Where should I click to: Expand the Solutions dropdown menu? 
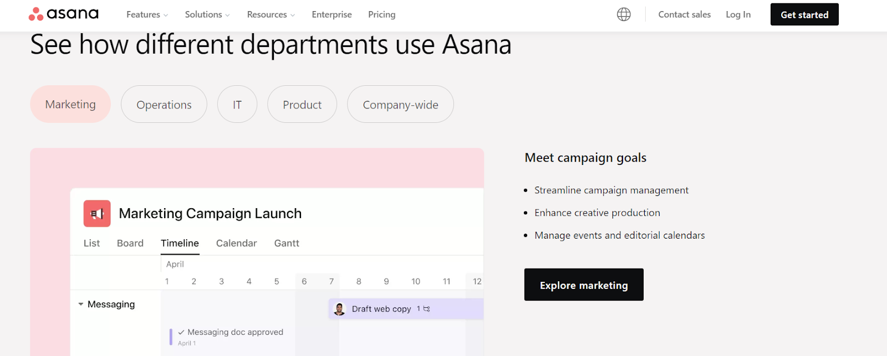click(207, 14)
